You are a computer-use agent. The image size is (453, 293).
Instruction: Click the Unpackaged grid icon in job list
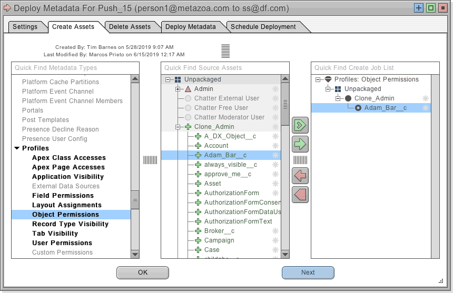(338, 89)
